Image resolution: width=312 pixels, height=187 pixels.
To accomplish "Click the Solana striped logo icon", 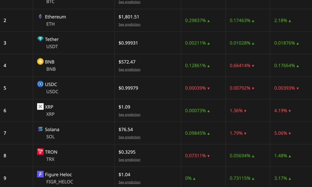I will tap(40, 129).
